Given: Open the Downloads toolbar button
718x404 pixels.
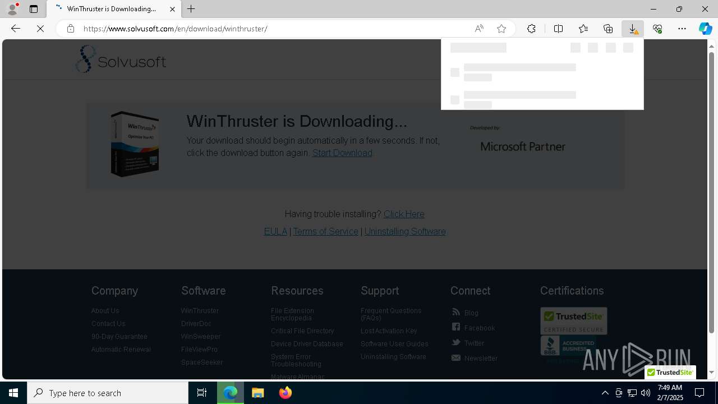Looking at the screenshot, I should pyautogui.click(x=633, y=29).
